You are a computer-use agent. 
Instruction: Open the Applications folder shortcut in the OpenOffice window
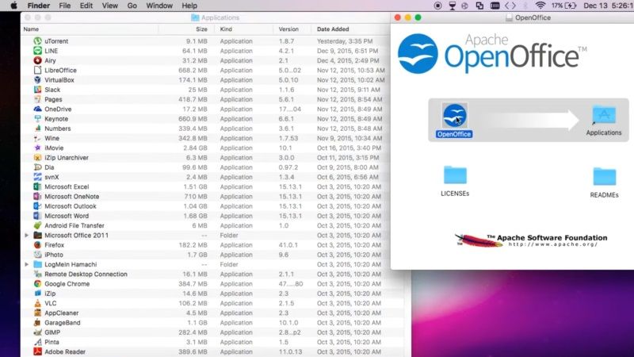604,115
